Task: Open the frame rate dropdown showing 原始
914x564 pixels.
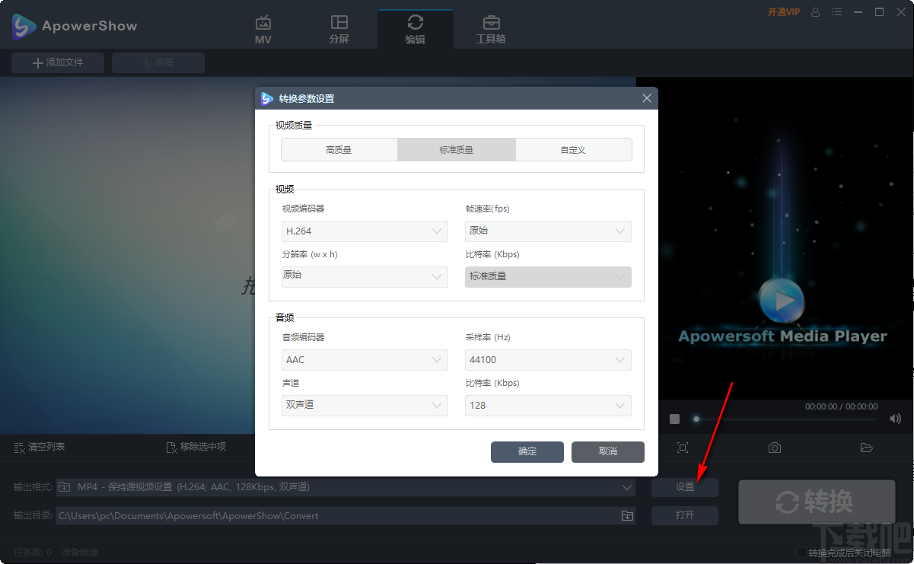Action: [547, 231]
